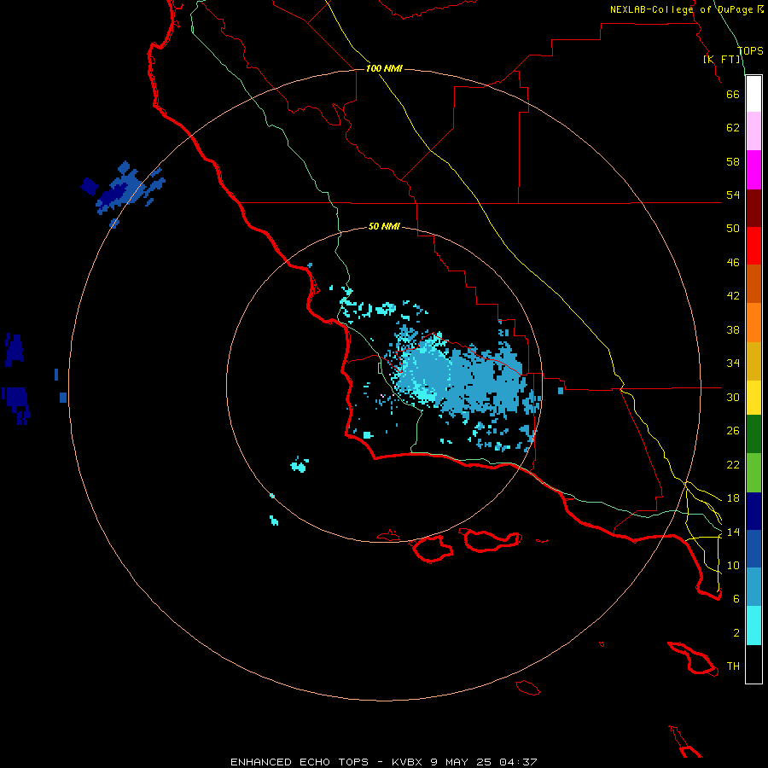The width and height of the screenshot is (768, 768).
Task: Click the 46 legend value
Action: point(733,263)
